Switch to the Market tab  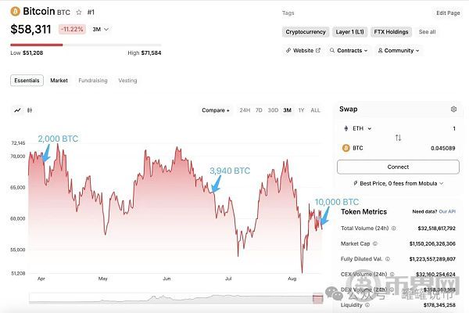pos(59,81)
